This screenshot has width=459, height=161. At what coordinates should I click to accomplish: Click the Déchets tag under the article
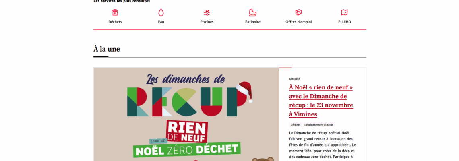296,125
